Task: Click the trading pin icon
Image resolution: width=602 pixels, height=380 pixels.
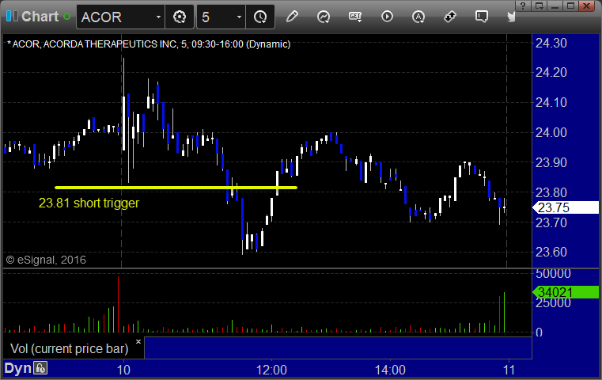Action: coord(450,17)
